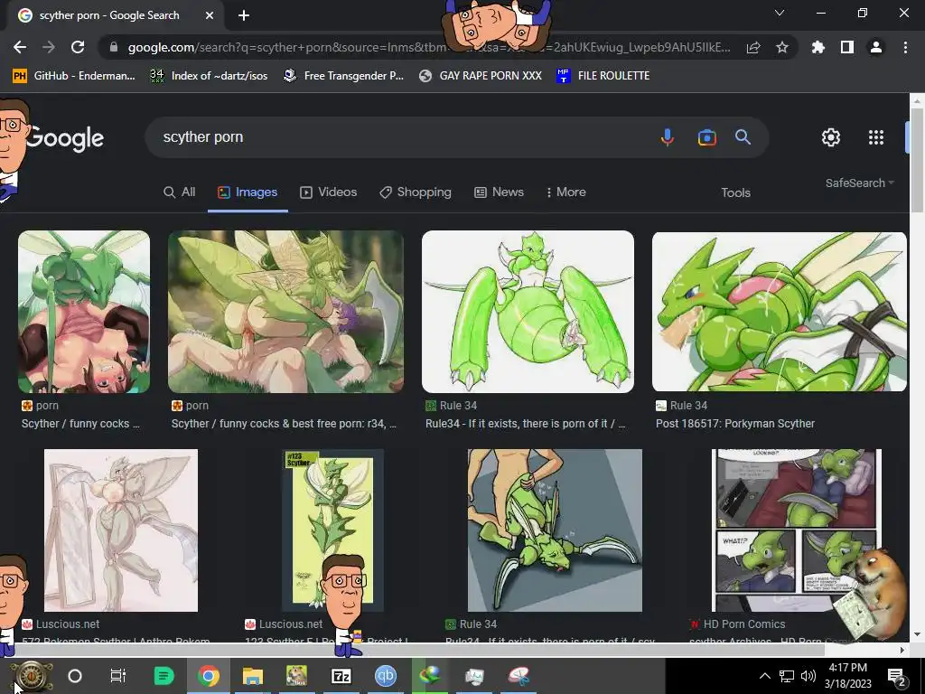Open the Chrome three-dot menu

(x=905, y=47)
